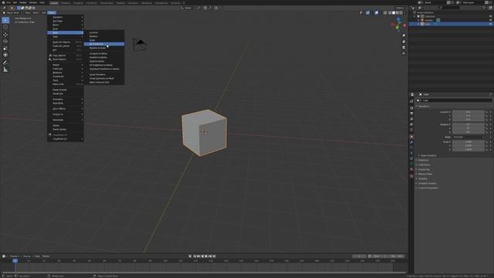Open the File menu in top bar
Image resolution: width=494 pixels, height=278 pixels.
click(x=8, y=2)
